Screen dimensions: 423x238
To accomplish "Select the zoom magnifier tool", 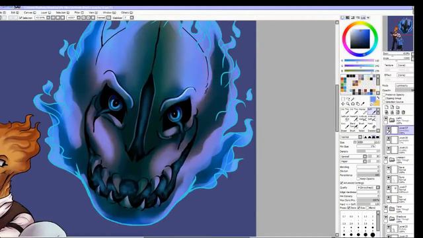I will [348, 104].
